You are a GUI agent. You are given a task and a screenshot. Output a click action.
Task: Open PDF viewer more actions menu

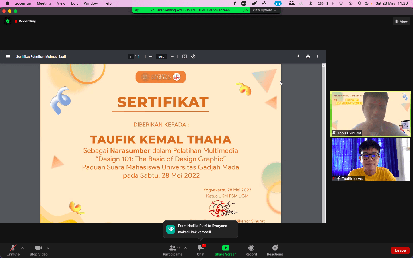coord(317,56)
